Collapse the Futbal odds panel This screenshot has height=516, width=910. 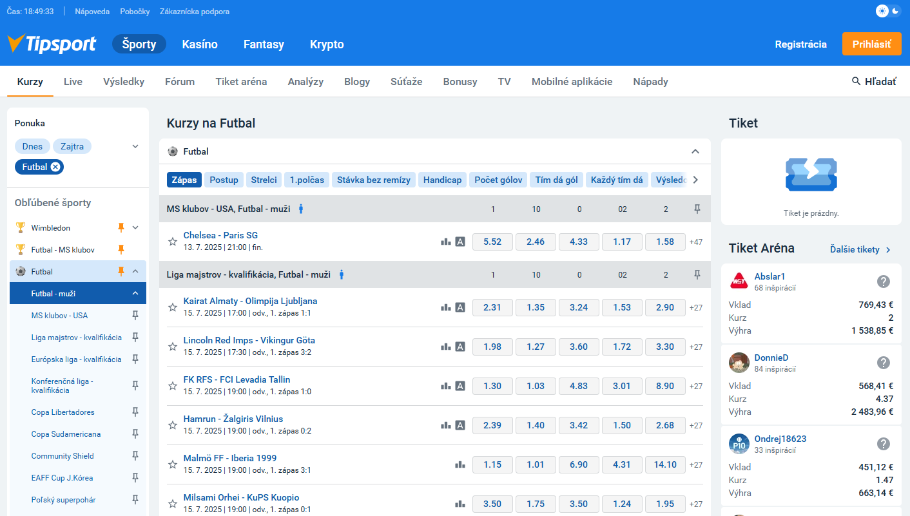click(695, 151)
